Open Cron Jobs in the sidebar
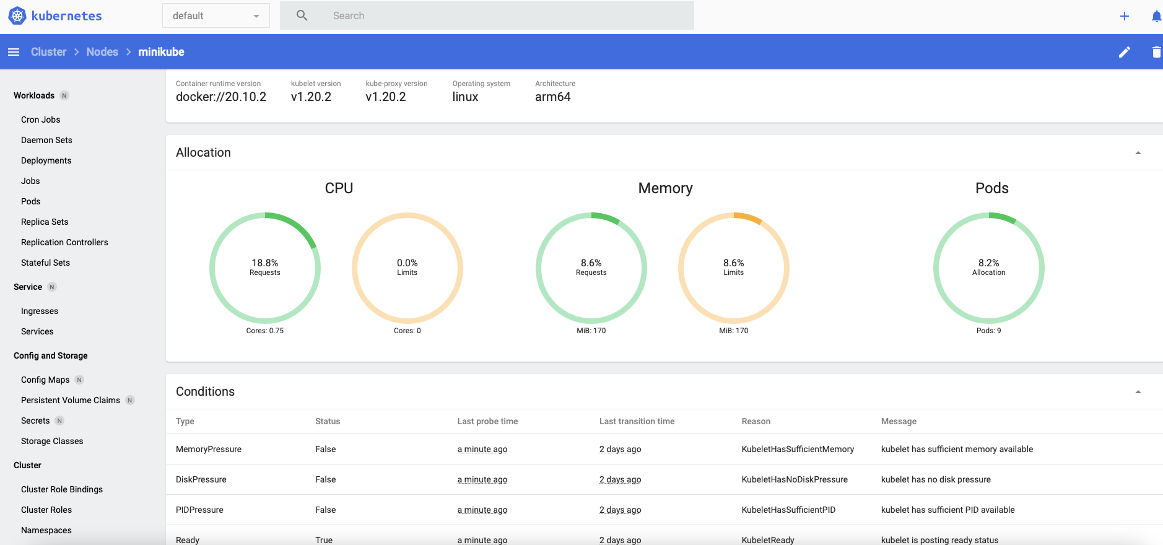This screenshot has width=1163, height=545. (41, 120)
